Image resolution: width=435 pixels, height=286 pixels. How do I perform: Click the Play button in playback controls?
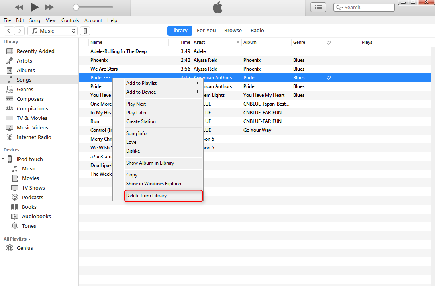[35, 7]
